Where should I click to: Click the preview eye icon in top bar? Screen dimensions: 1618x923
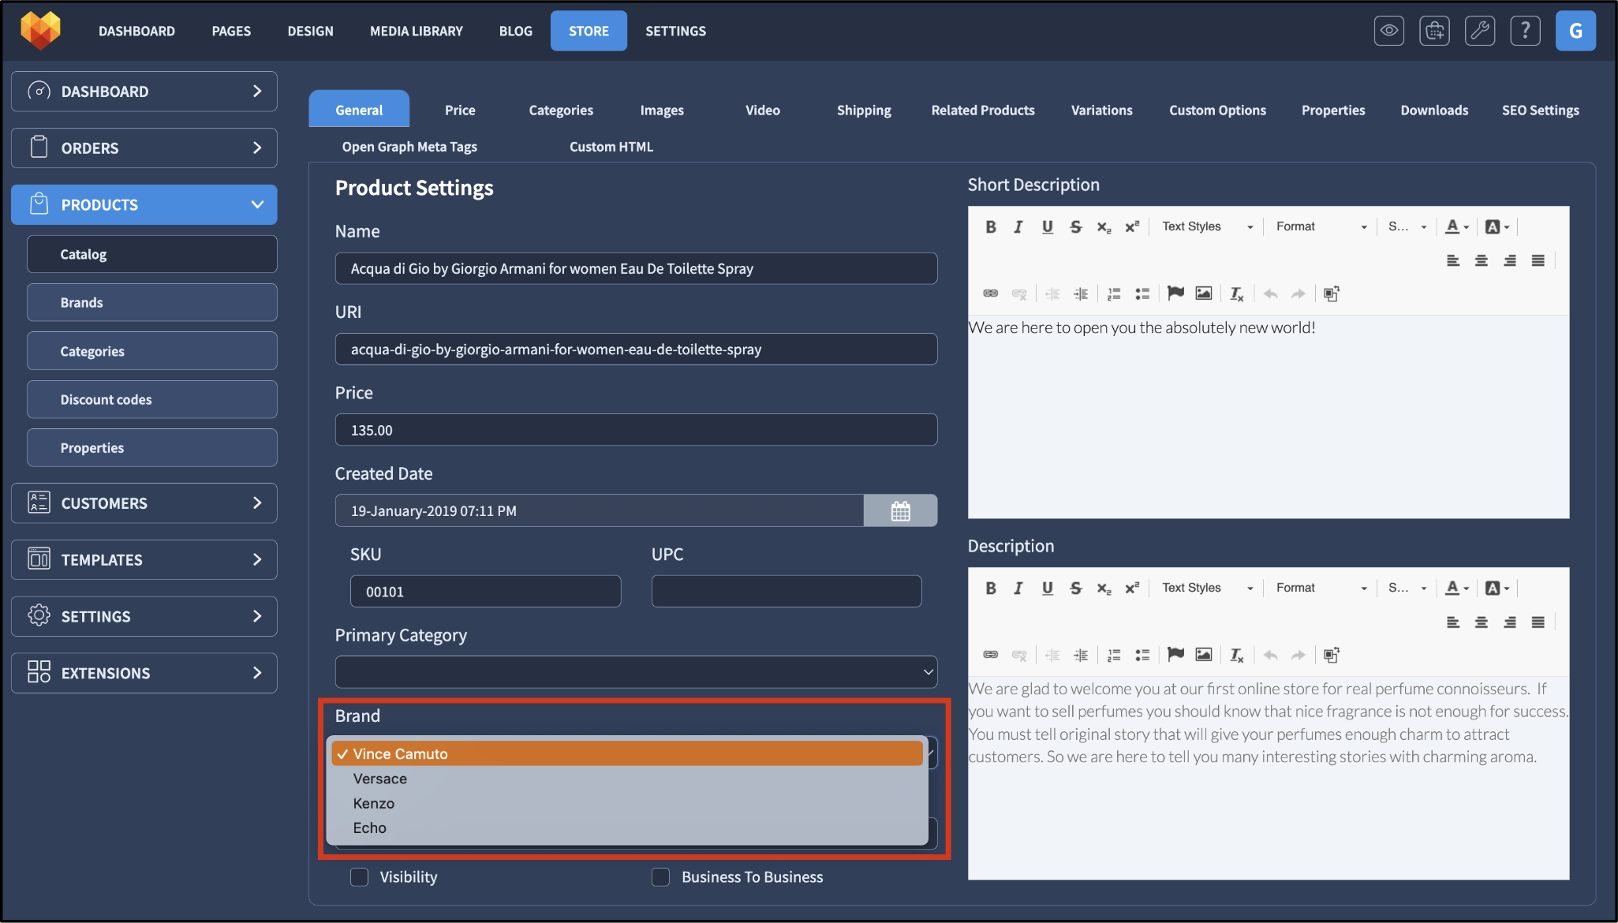tap(1388, 31)
